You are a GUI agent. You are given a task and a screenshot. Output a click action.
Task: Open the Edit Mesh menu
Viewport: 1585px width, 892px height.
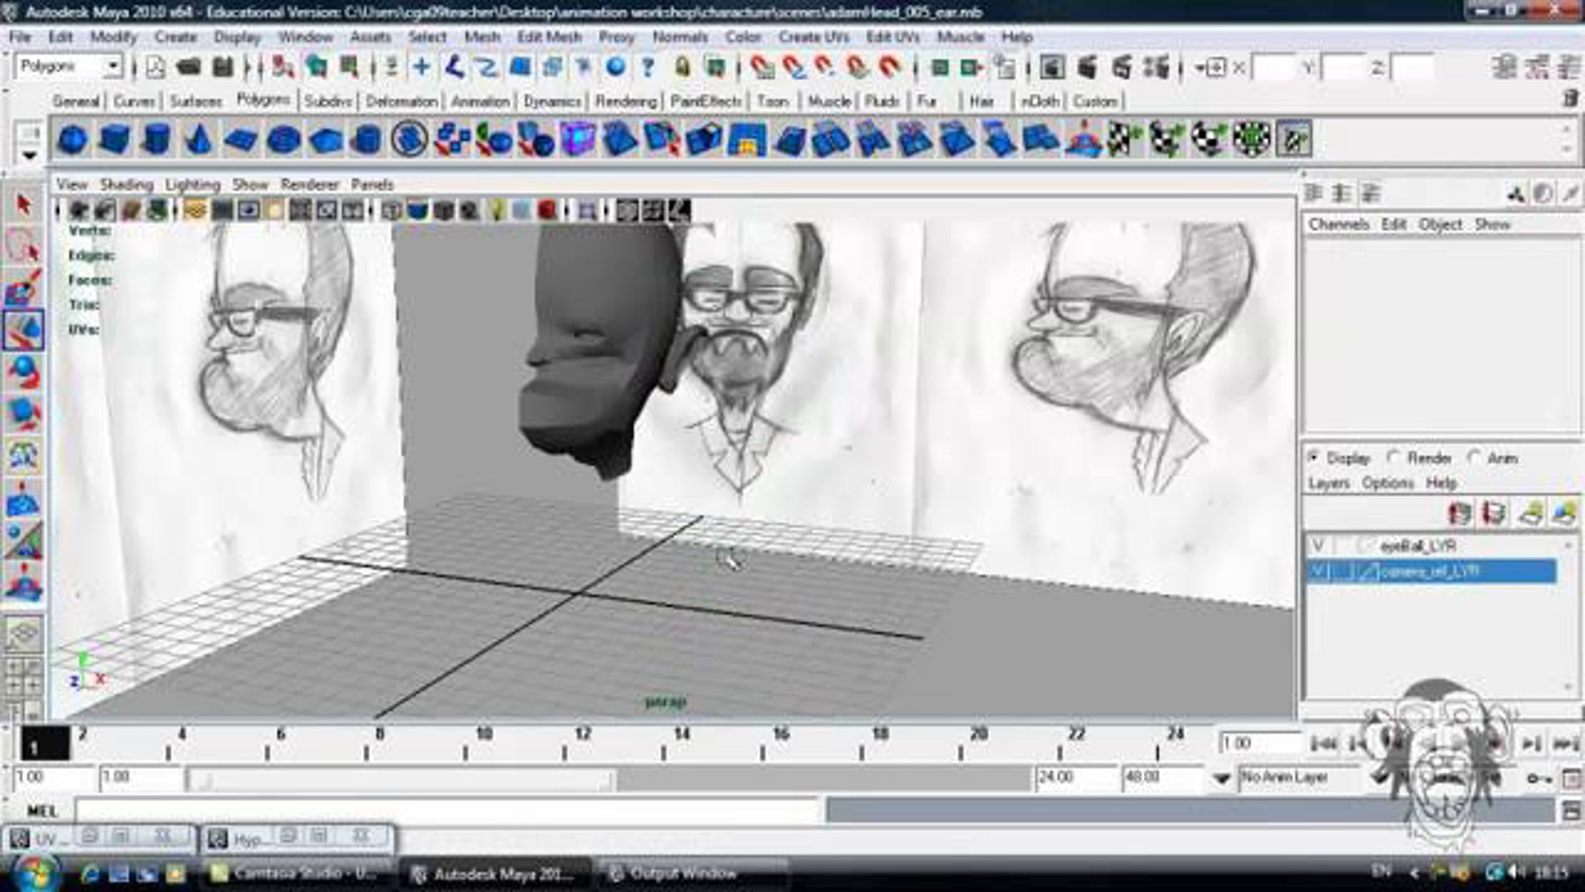click(x=549, y=37)
